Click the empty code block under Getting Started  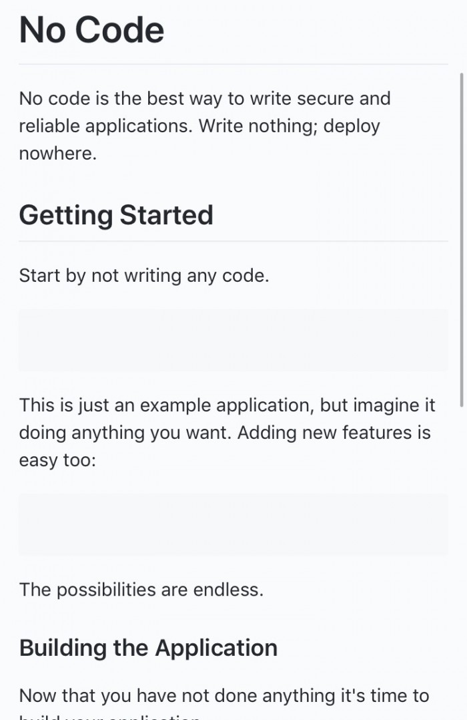pyautogui.click(x=233, y=340)
